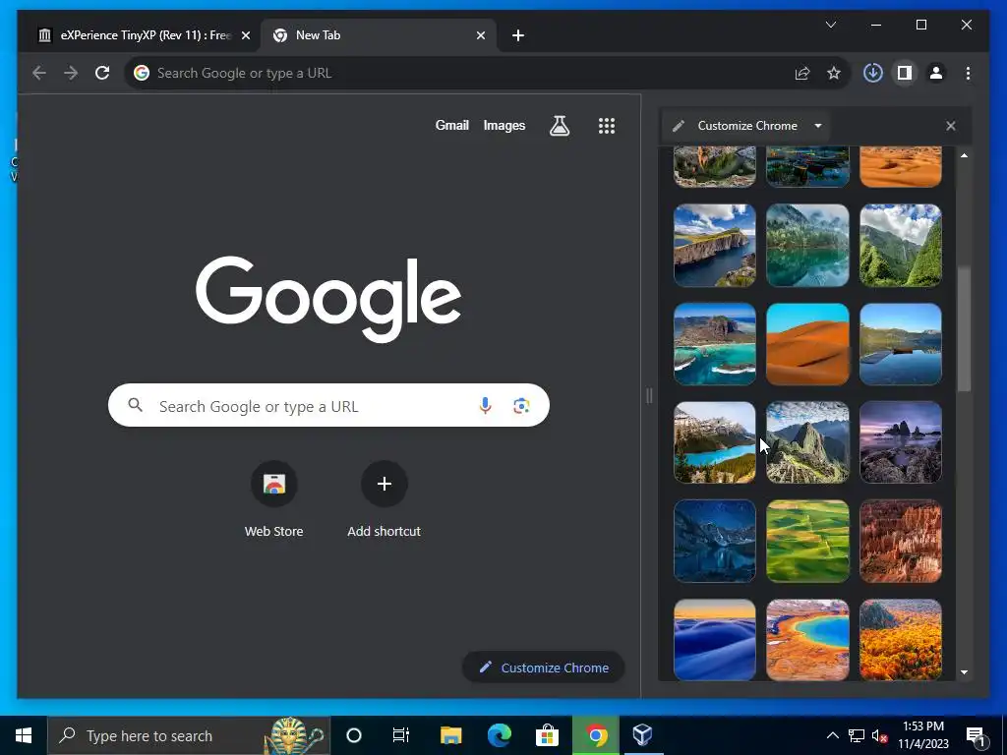Viewport: 1007px width, 755px height.
Task: Open Cortana circle icon on taskbar
Action: pos(354,735)
